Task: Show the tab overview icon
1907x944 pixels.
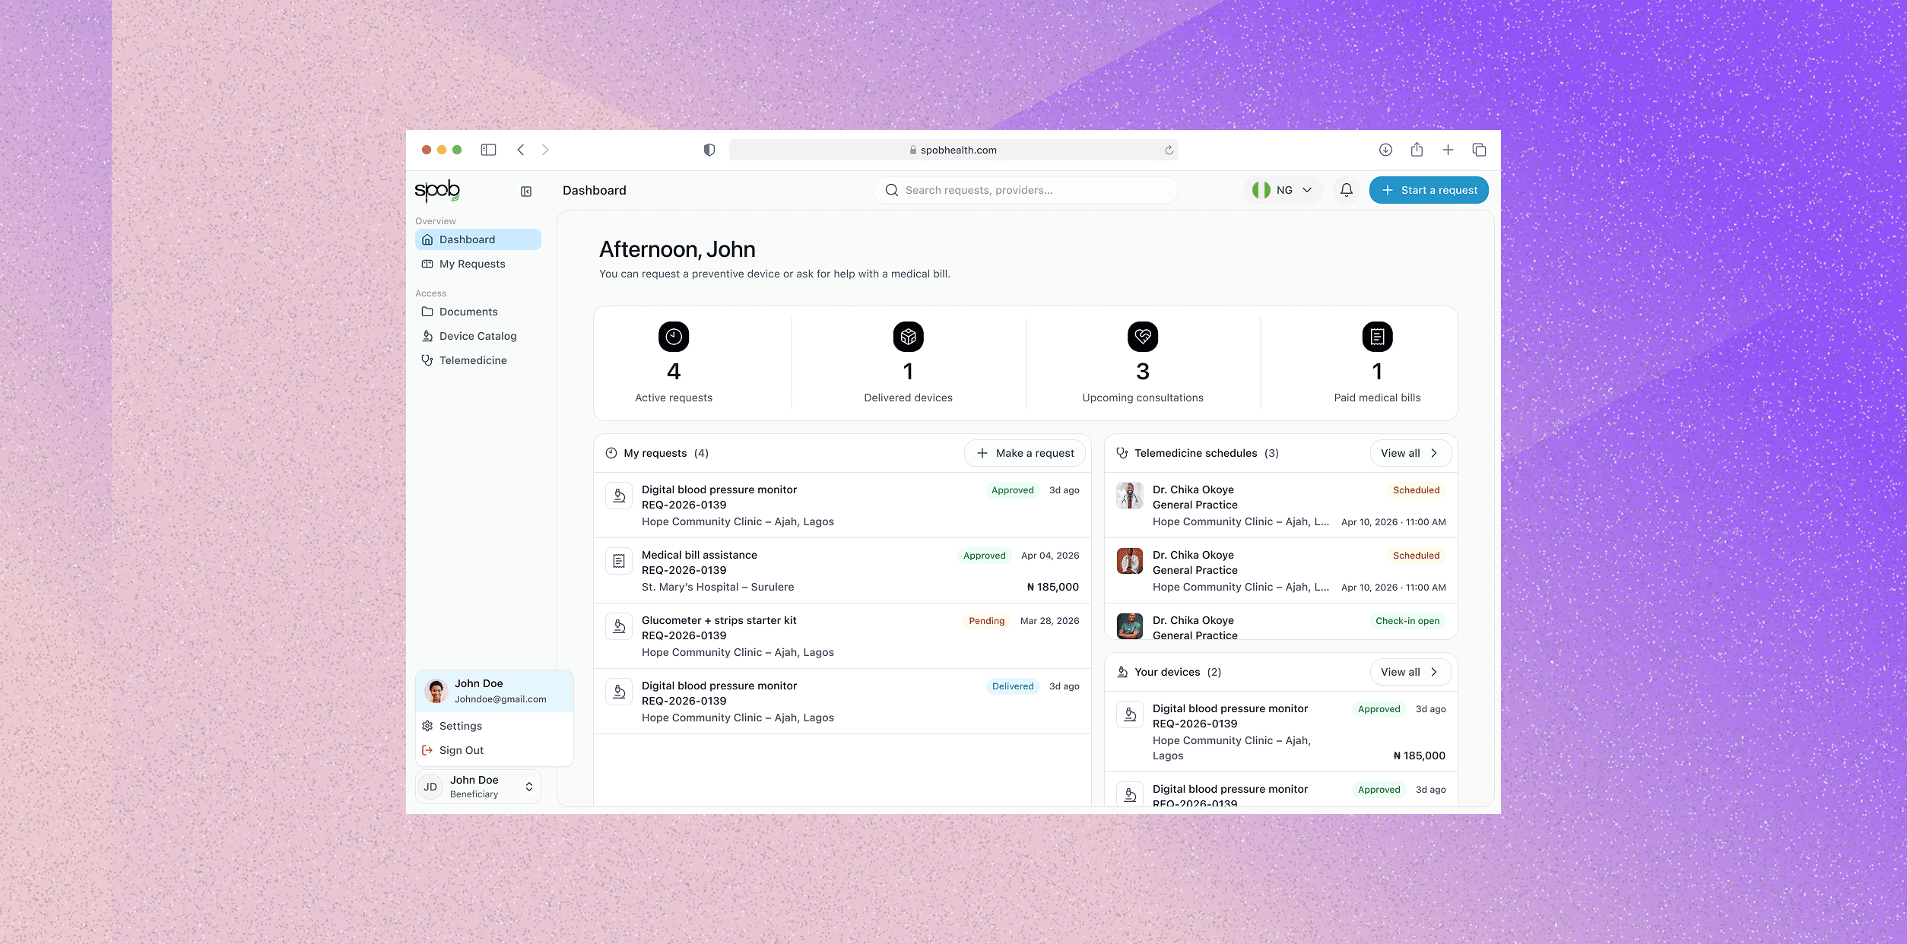Action: click(x=1479, y=150)
